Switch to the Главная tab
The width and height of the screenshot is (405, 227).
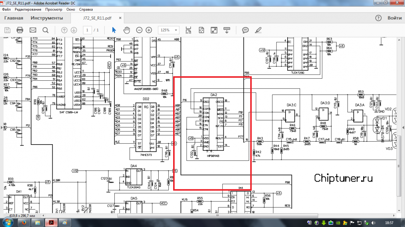tap(14, 18)
